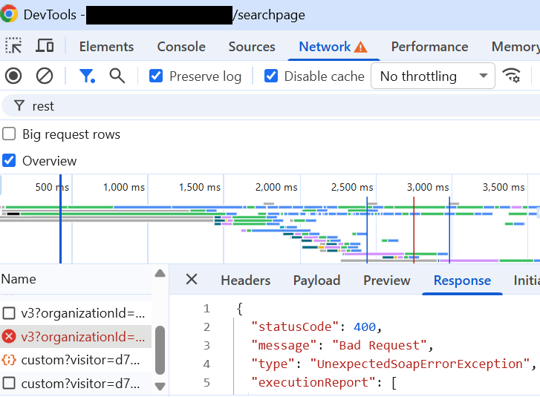540x397 pixels.
Task: Click the filter text field containing rest
Action: pyautogui.click(x=270, y=105)
